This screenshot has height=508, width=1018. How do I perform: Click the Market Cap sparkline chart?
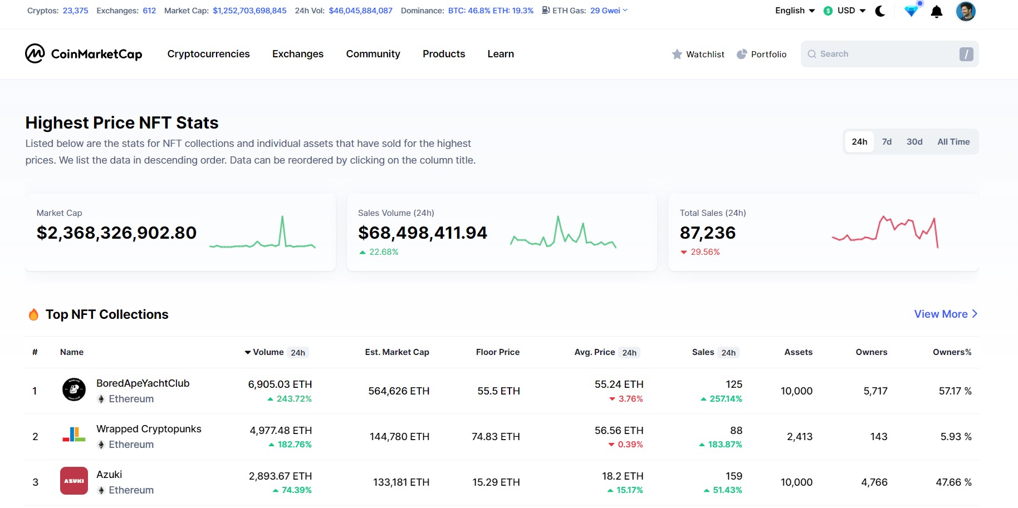[262, 232]
